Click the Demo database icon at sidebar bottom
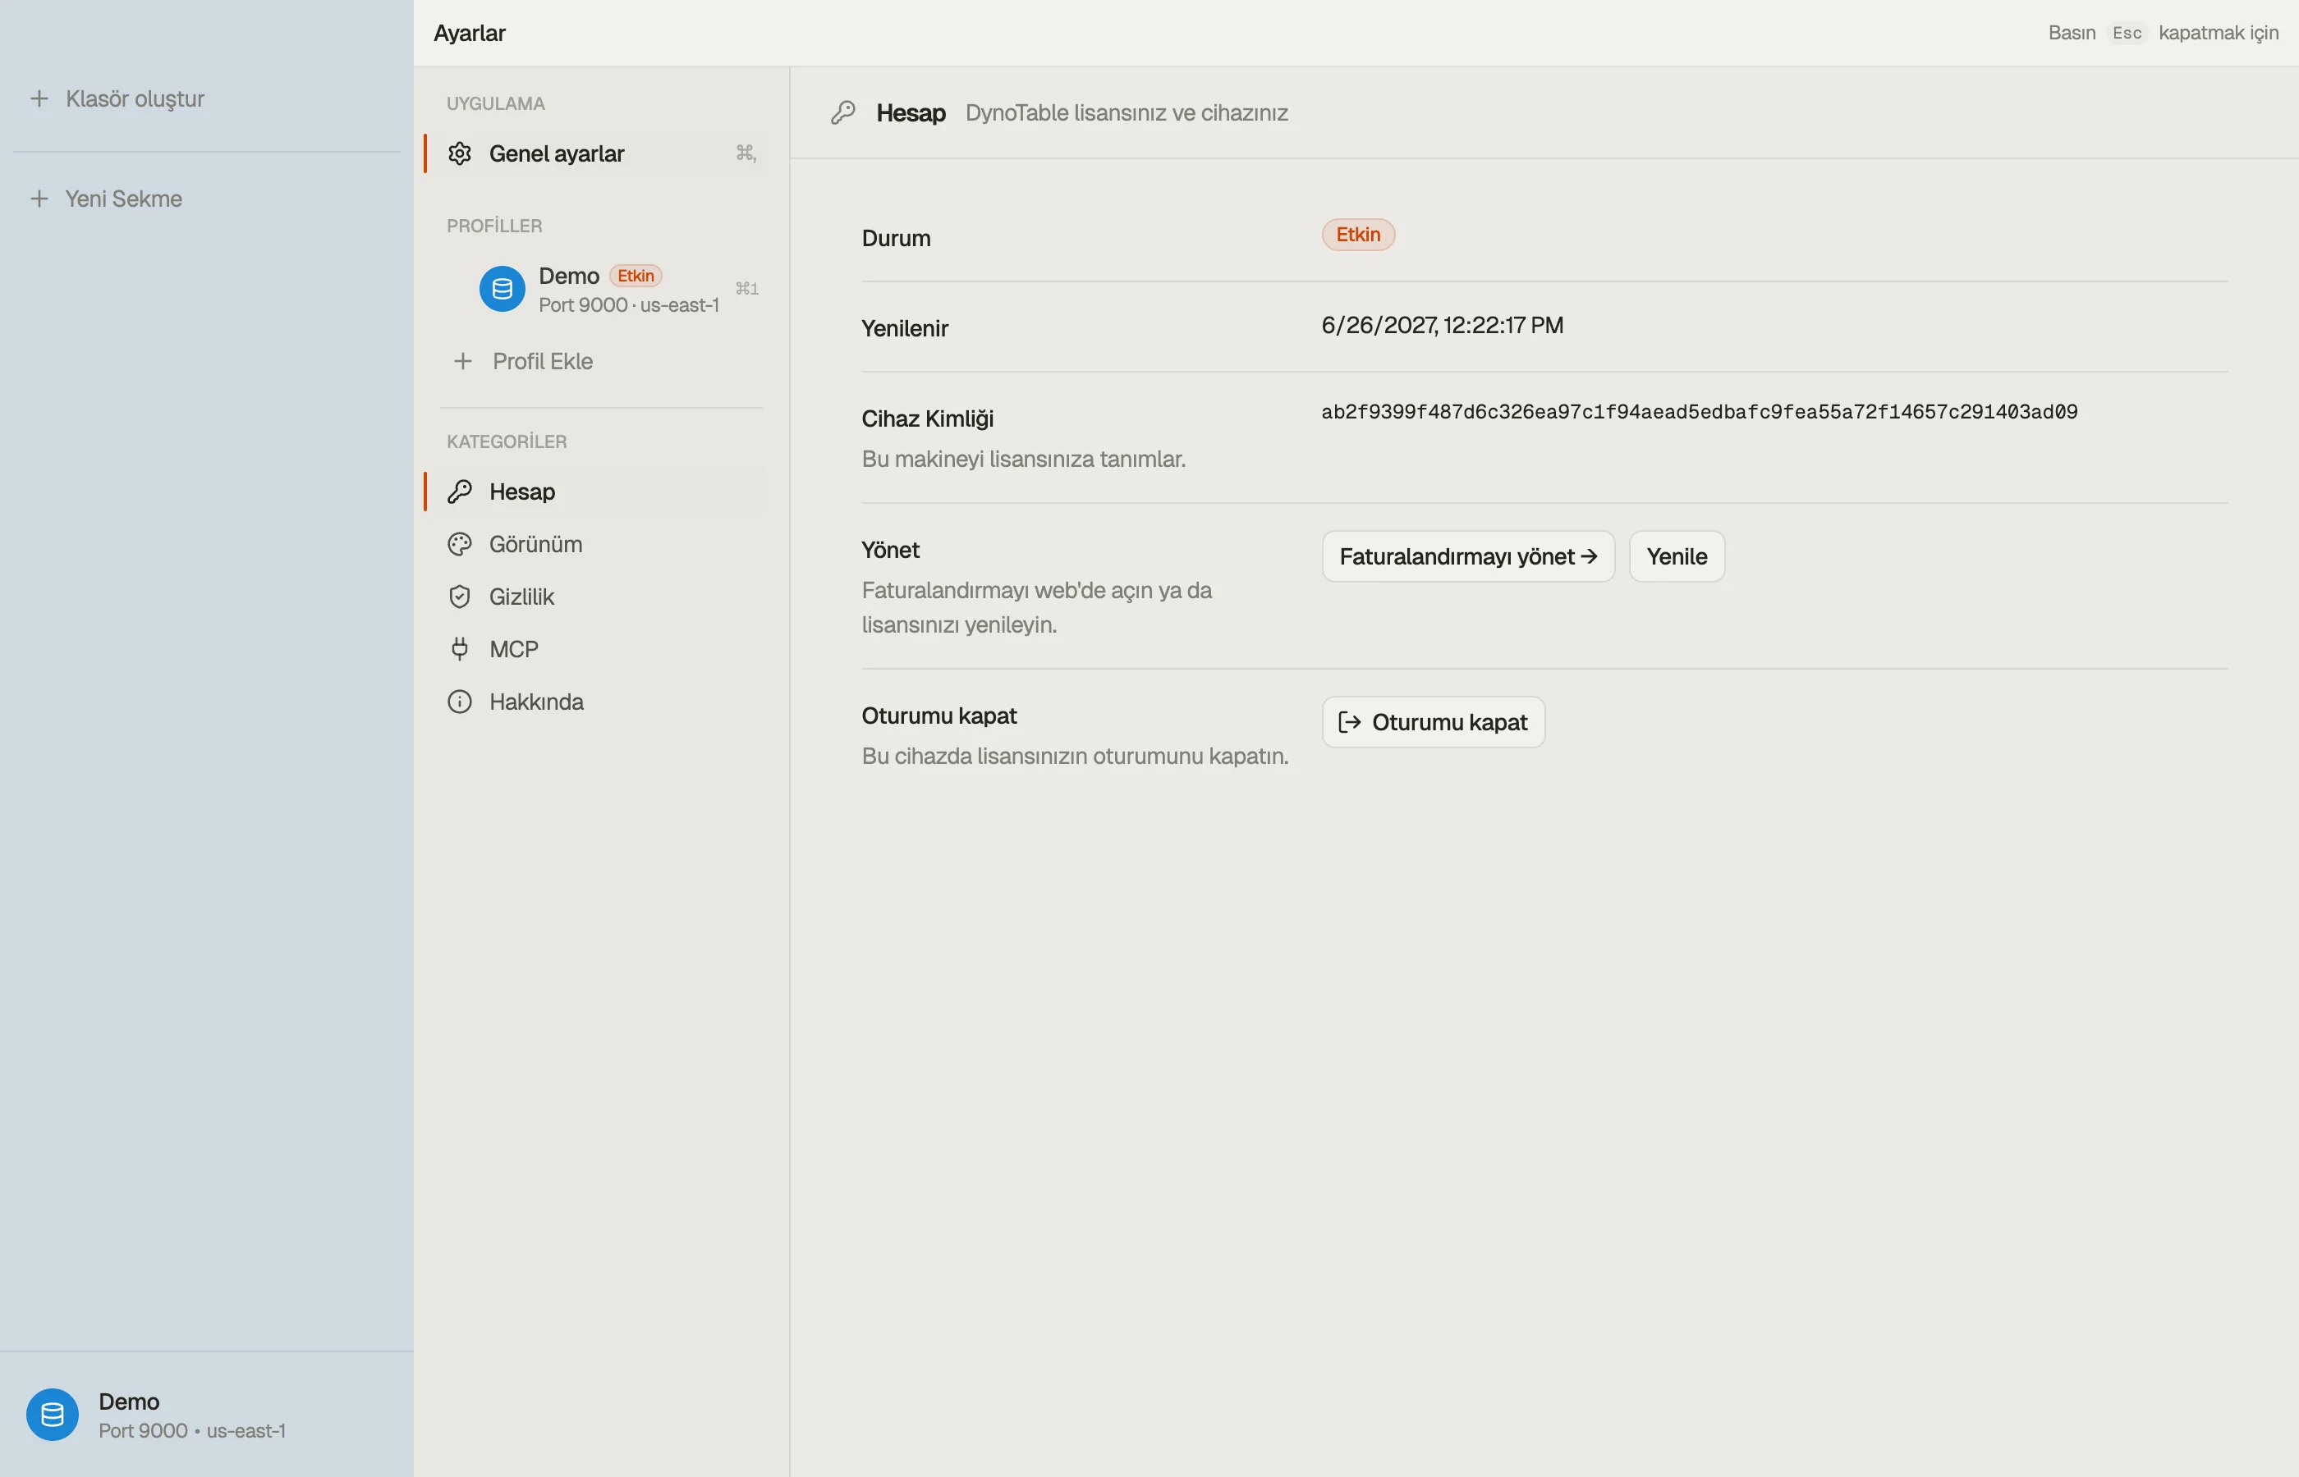The image size is (2299, 1477). click(x=53, y=1415)
